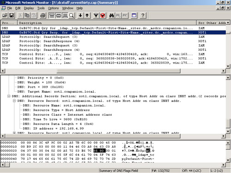The height and width of the screenshot is (173, 231).
Task: Select the DNS Std Qry row from IAM
Action: point(113,28)
